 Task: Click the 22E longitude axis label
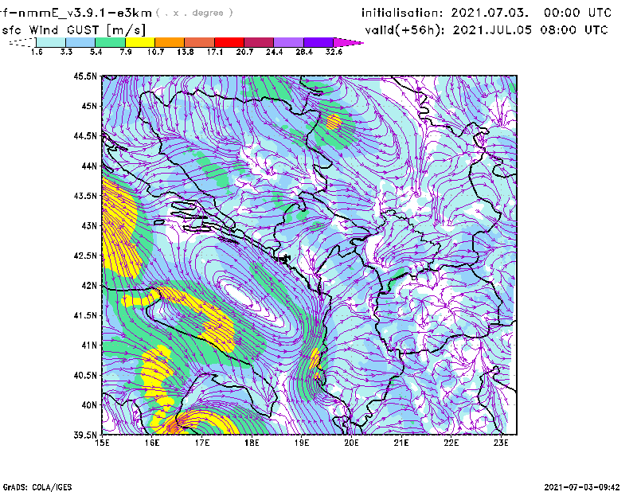[x=451, y=443]
